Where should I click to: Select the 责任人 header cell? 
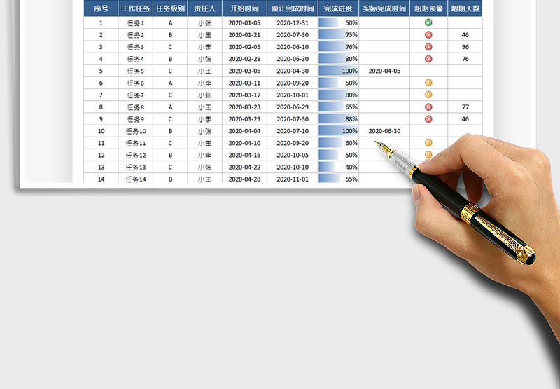[204, 9]
